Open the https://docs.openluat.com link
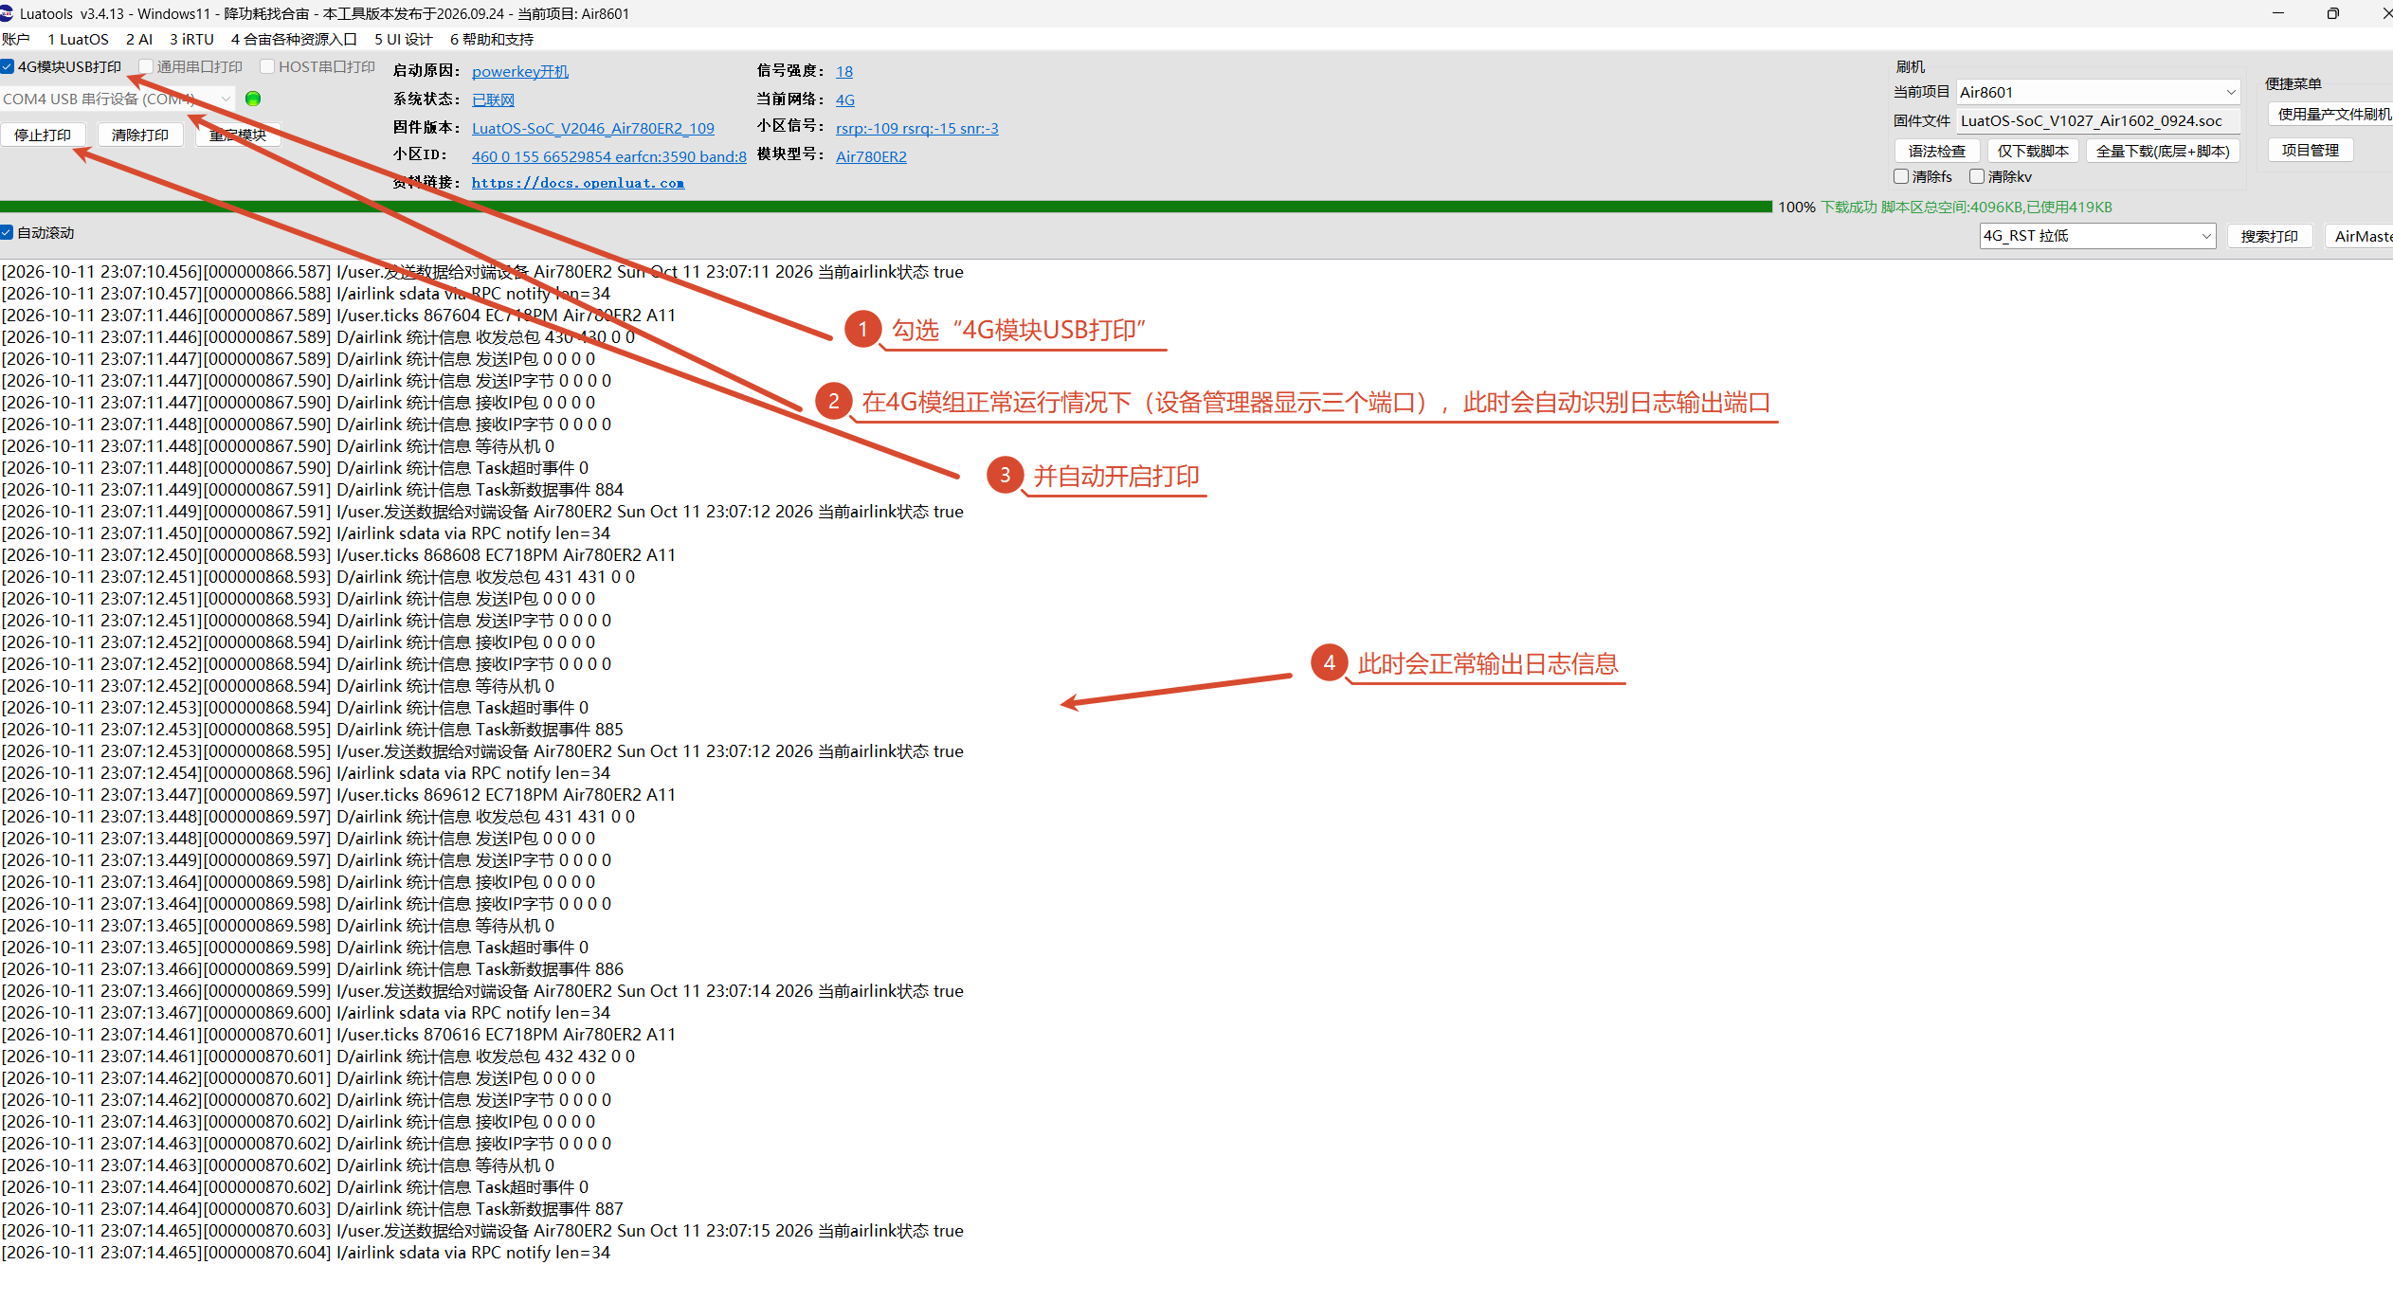The image size is (2393, 1301). coord(578,183)
